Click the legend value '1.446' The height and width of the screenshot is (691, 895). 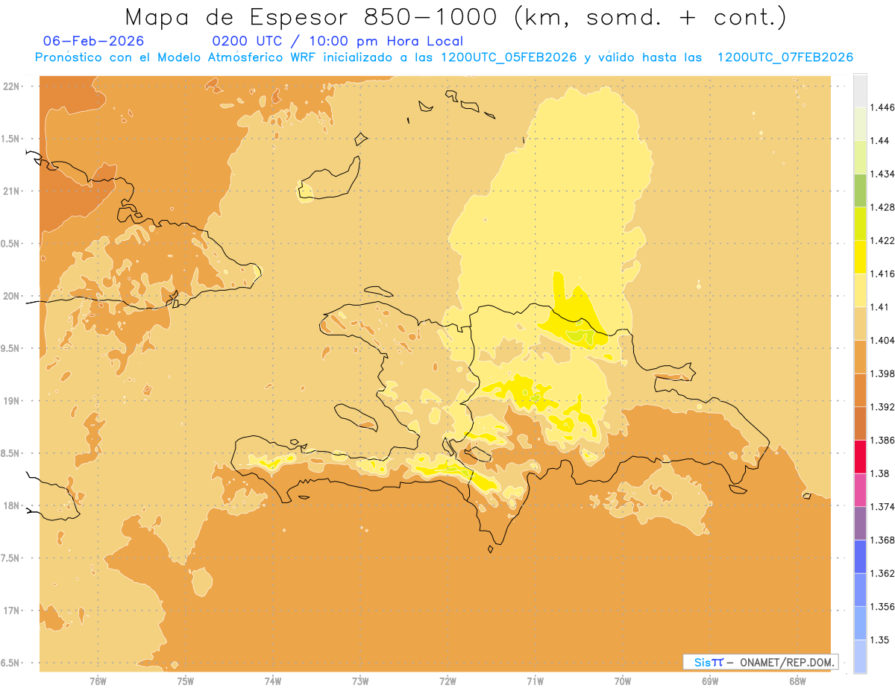click(882, 107)
